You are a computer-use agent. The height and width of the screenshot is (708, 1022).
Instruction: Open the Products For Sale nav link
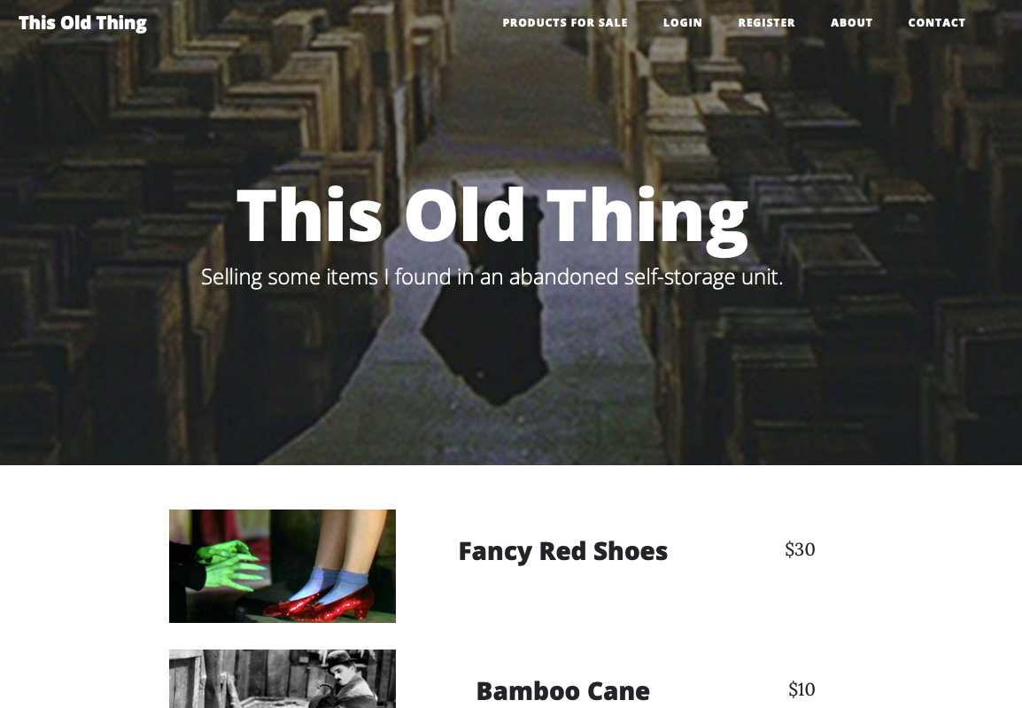[x=564, y=23]
